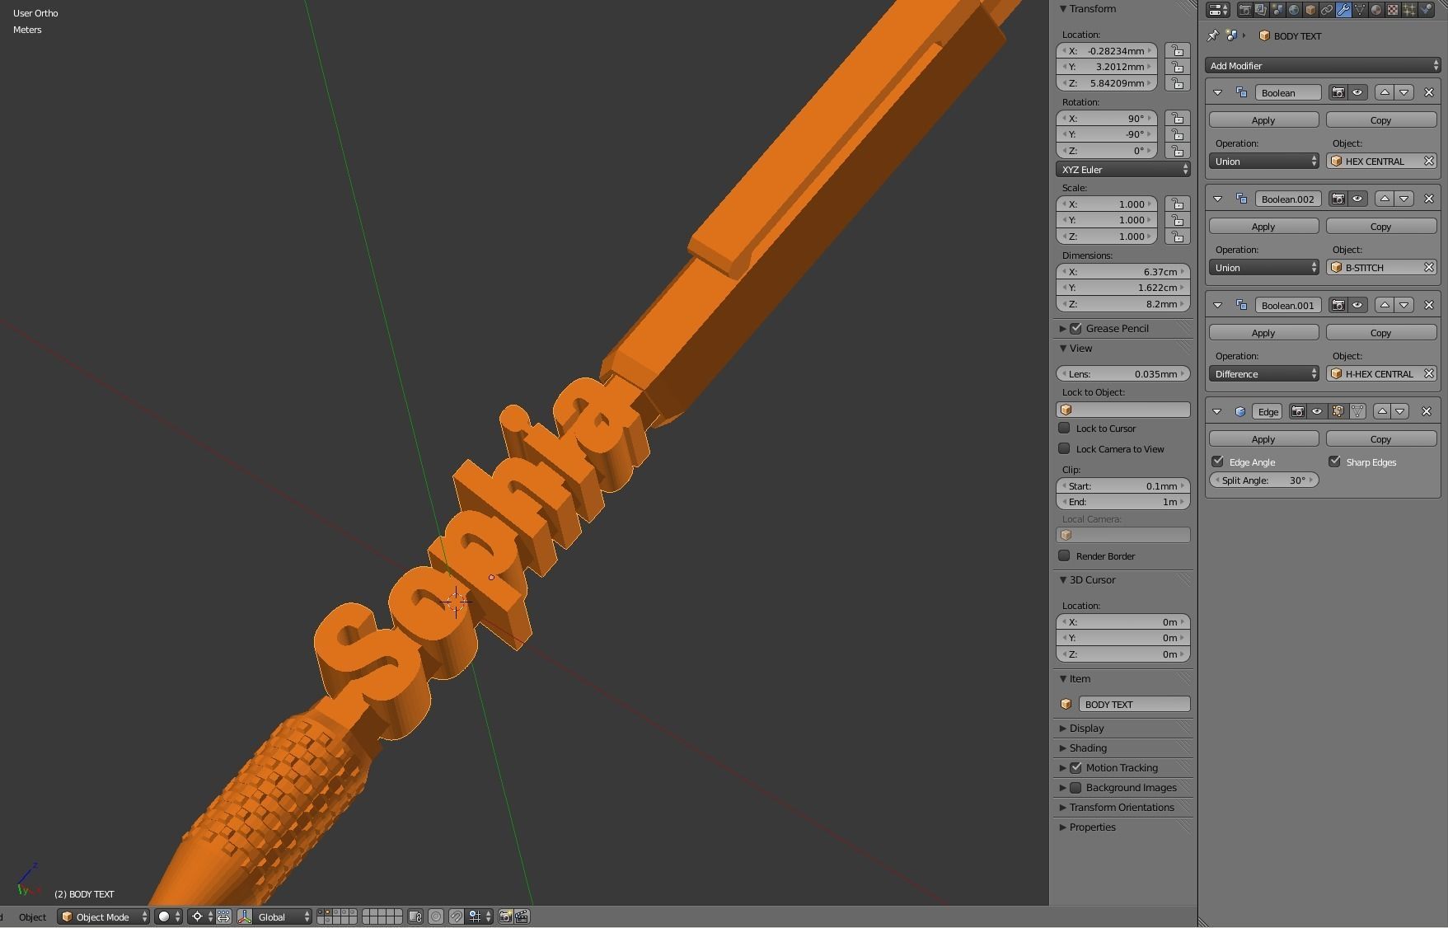Open the Add Modifier dropdown
The width and height of the screenshot is (1448, 928).
pos(1323,65)
